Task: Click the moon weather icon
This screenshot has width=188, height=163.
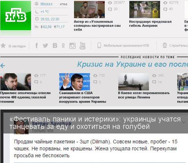Action: coord(37,12)
